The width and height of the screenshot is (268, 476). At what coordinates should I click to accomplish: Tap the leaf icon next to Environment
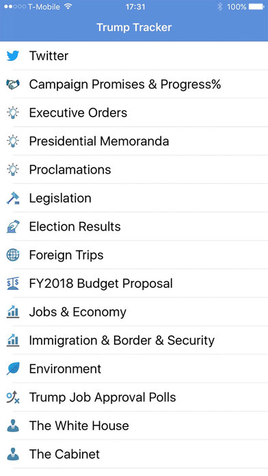pos(13,369)
